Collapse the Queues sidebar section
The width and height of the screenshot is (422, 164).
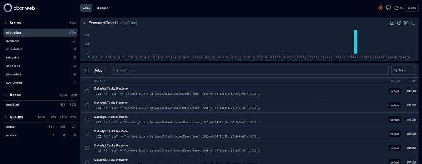tap(5, 117)
